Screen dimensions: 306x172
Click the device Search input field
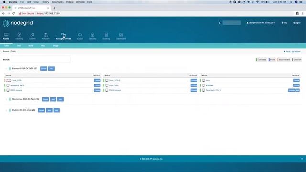pos(41,59)
